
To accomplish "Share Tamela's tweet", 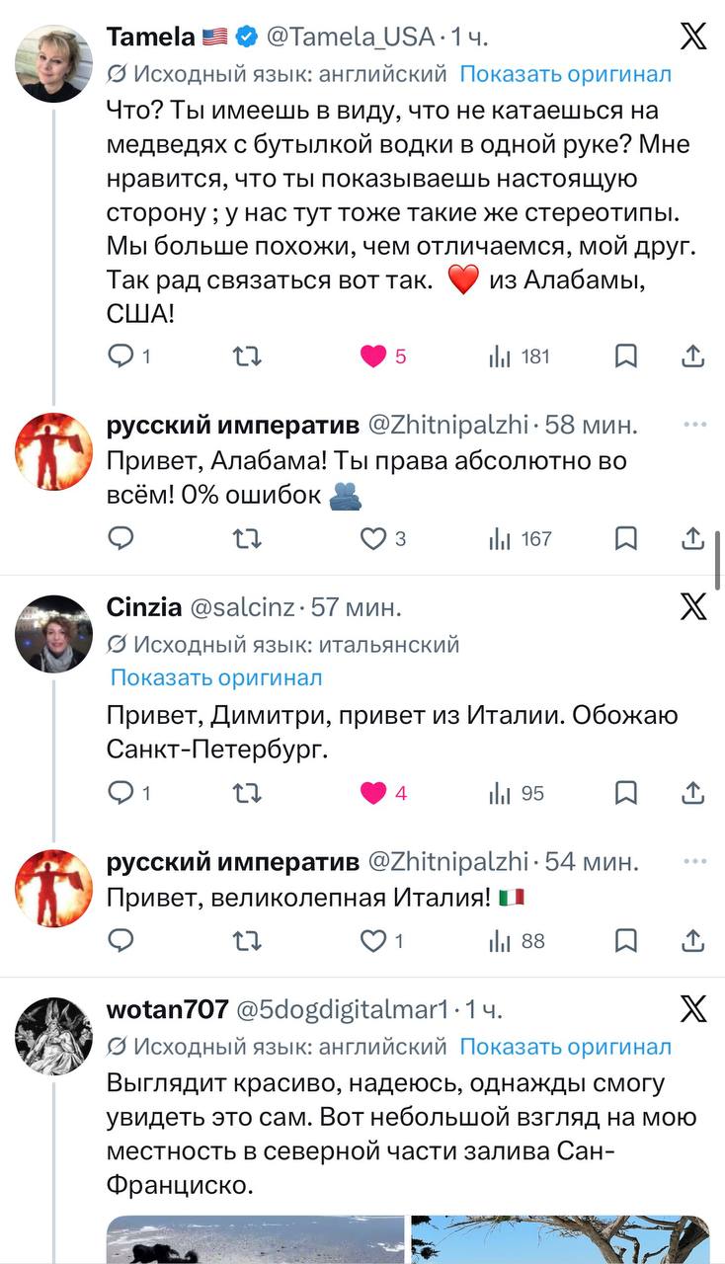I will pos(693,356).
